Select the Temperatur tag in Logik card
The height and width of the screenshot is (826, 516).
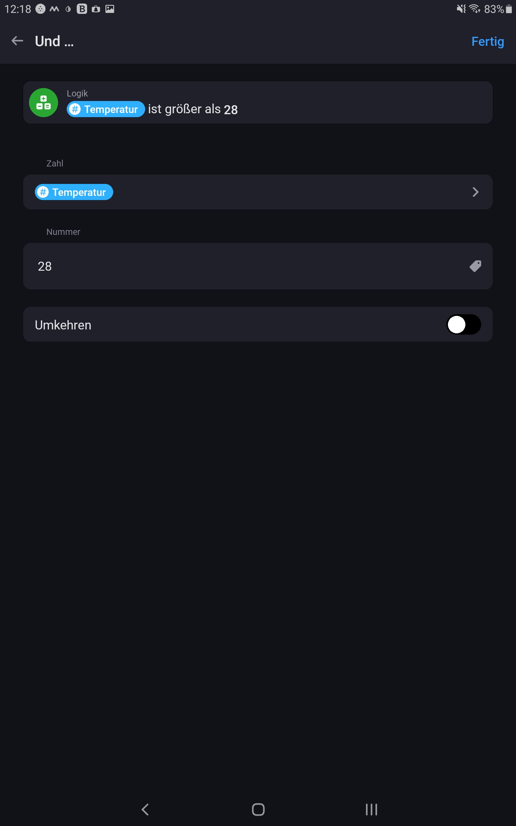[x=105, y=109]
